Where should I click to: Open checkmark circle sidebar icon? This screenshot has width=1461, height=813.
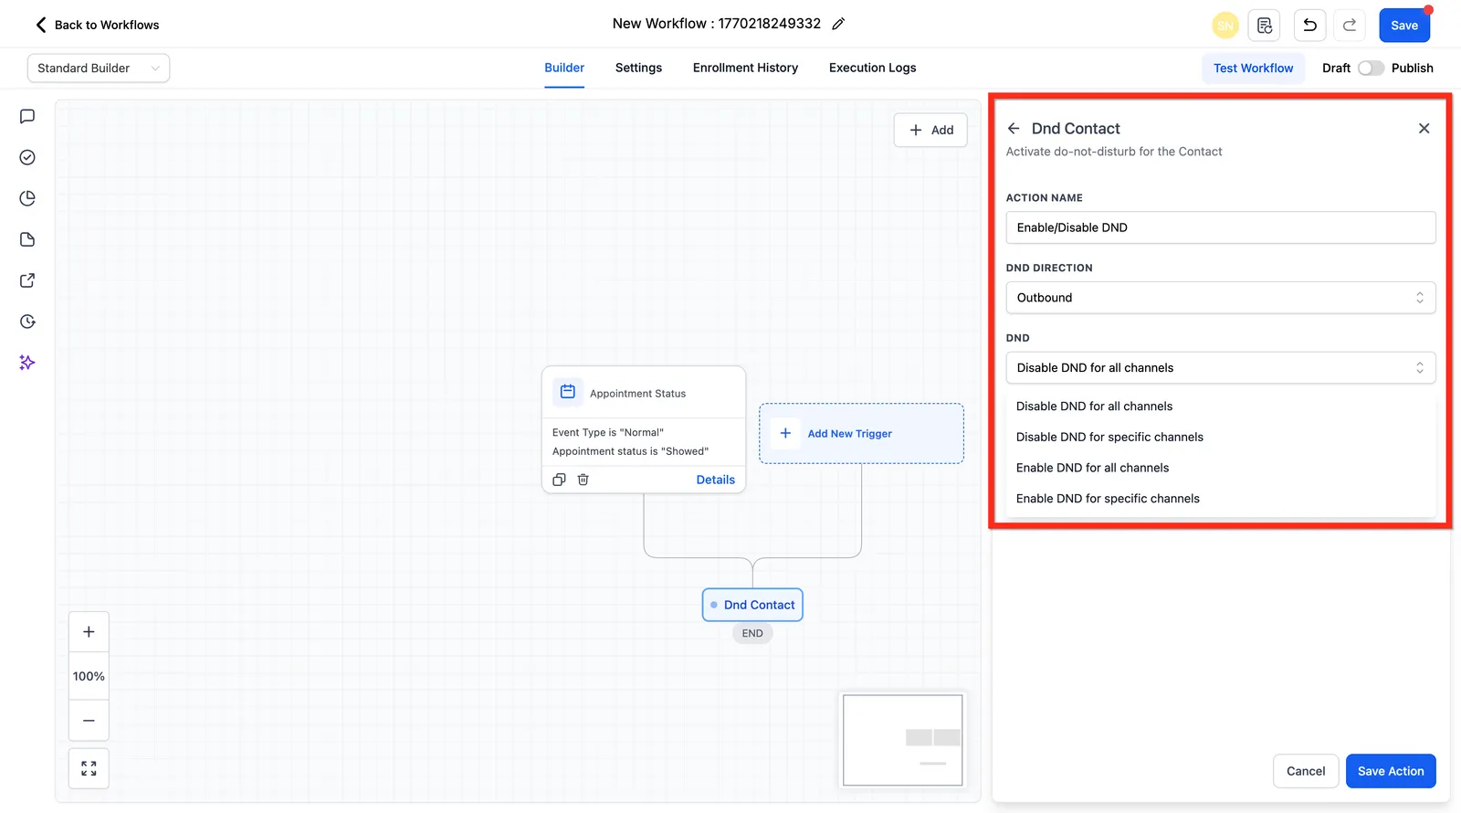pyautogui.click(x=27, y=157)
